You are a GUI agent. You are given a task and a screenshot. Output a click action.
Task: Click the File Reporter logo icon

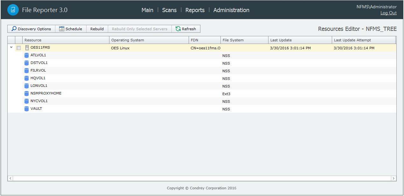[x=13, y=10]
